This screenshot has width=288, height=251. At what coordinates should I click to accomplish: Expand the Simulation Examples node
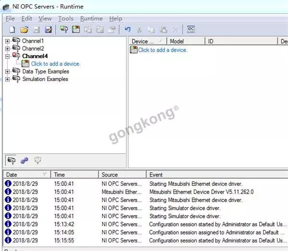point(7,79)
